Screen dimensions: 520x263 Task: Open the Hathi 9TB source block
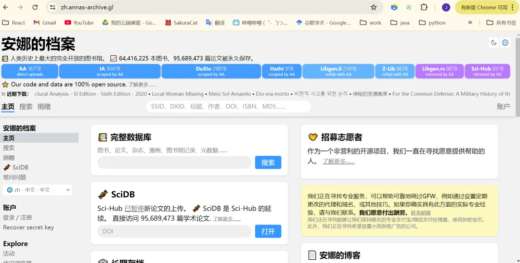click(282, 71)
